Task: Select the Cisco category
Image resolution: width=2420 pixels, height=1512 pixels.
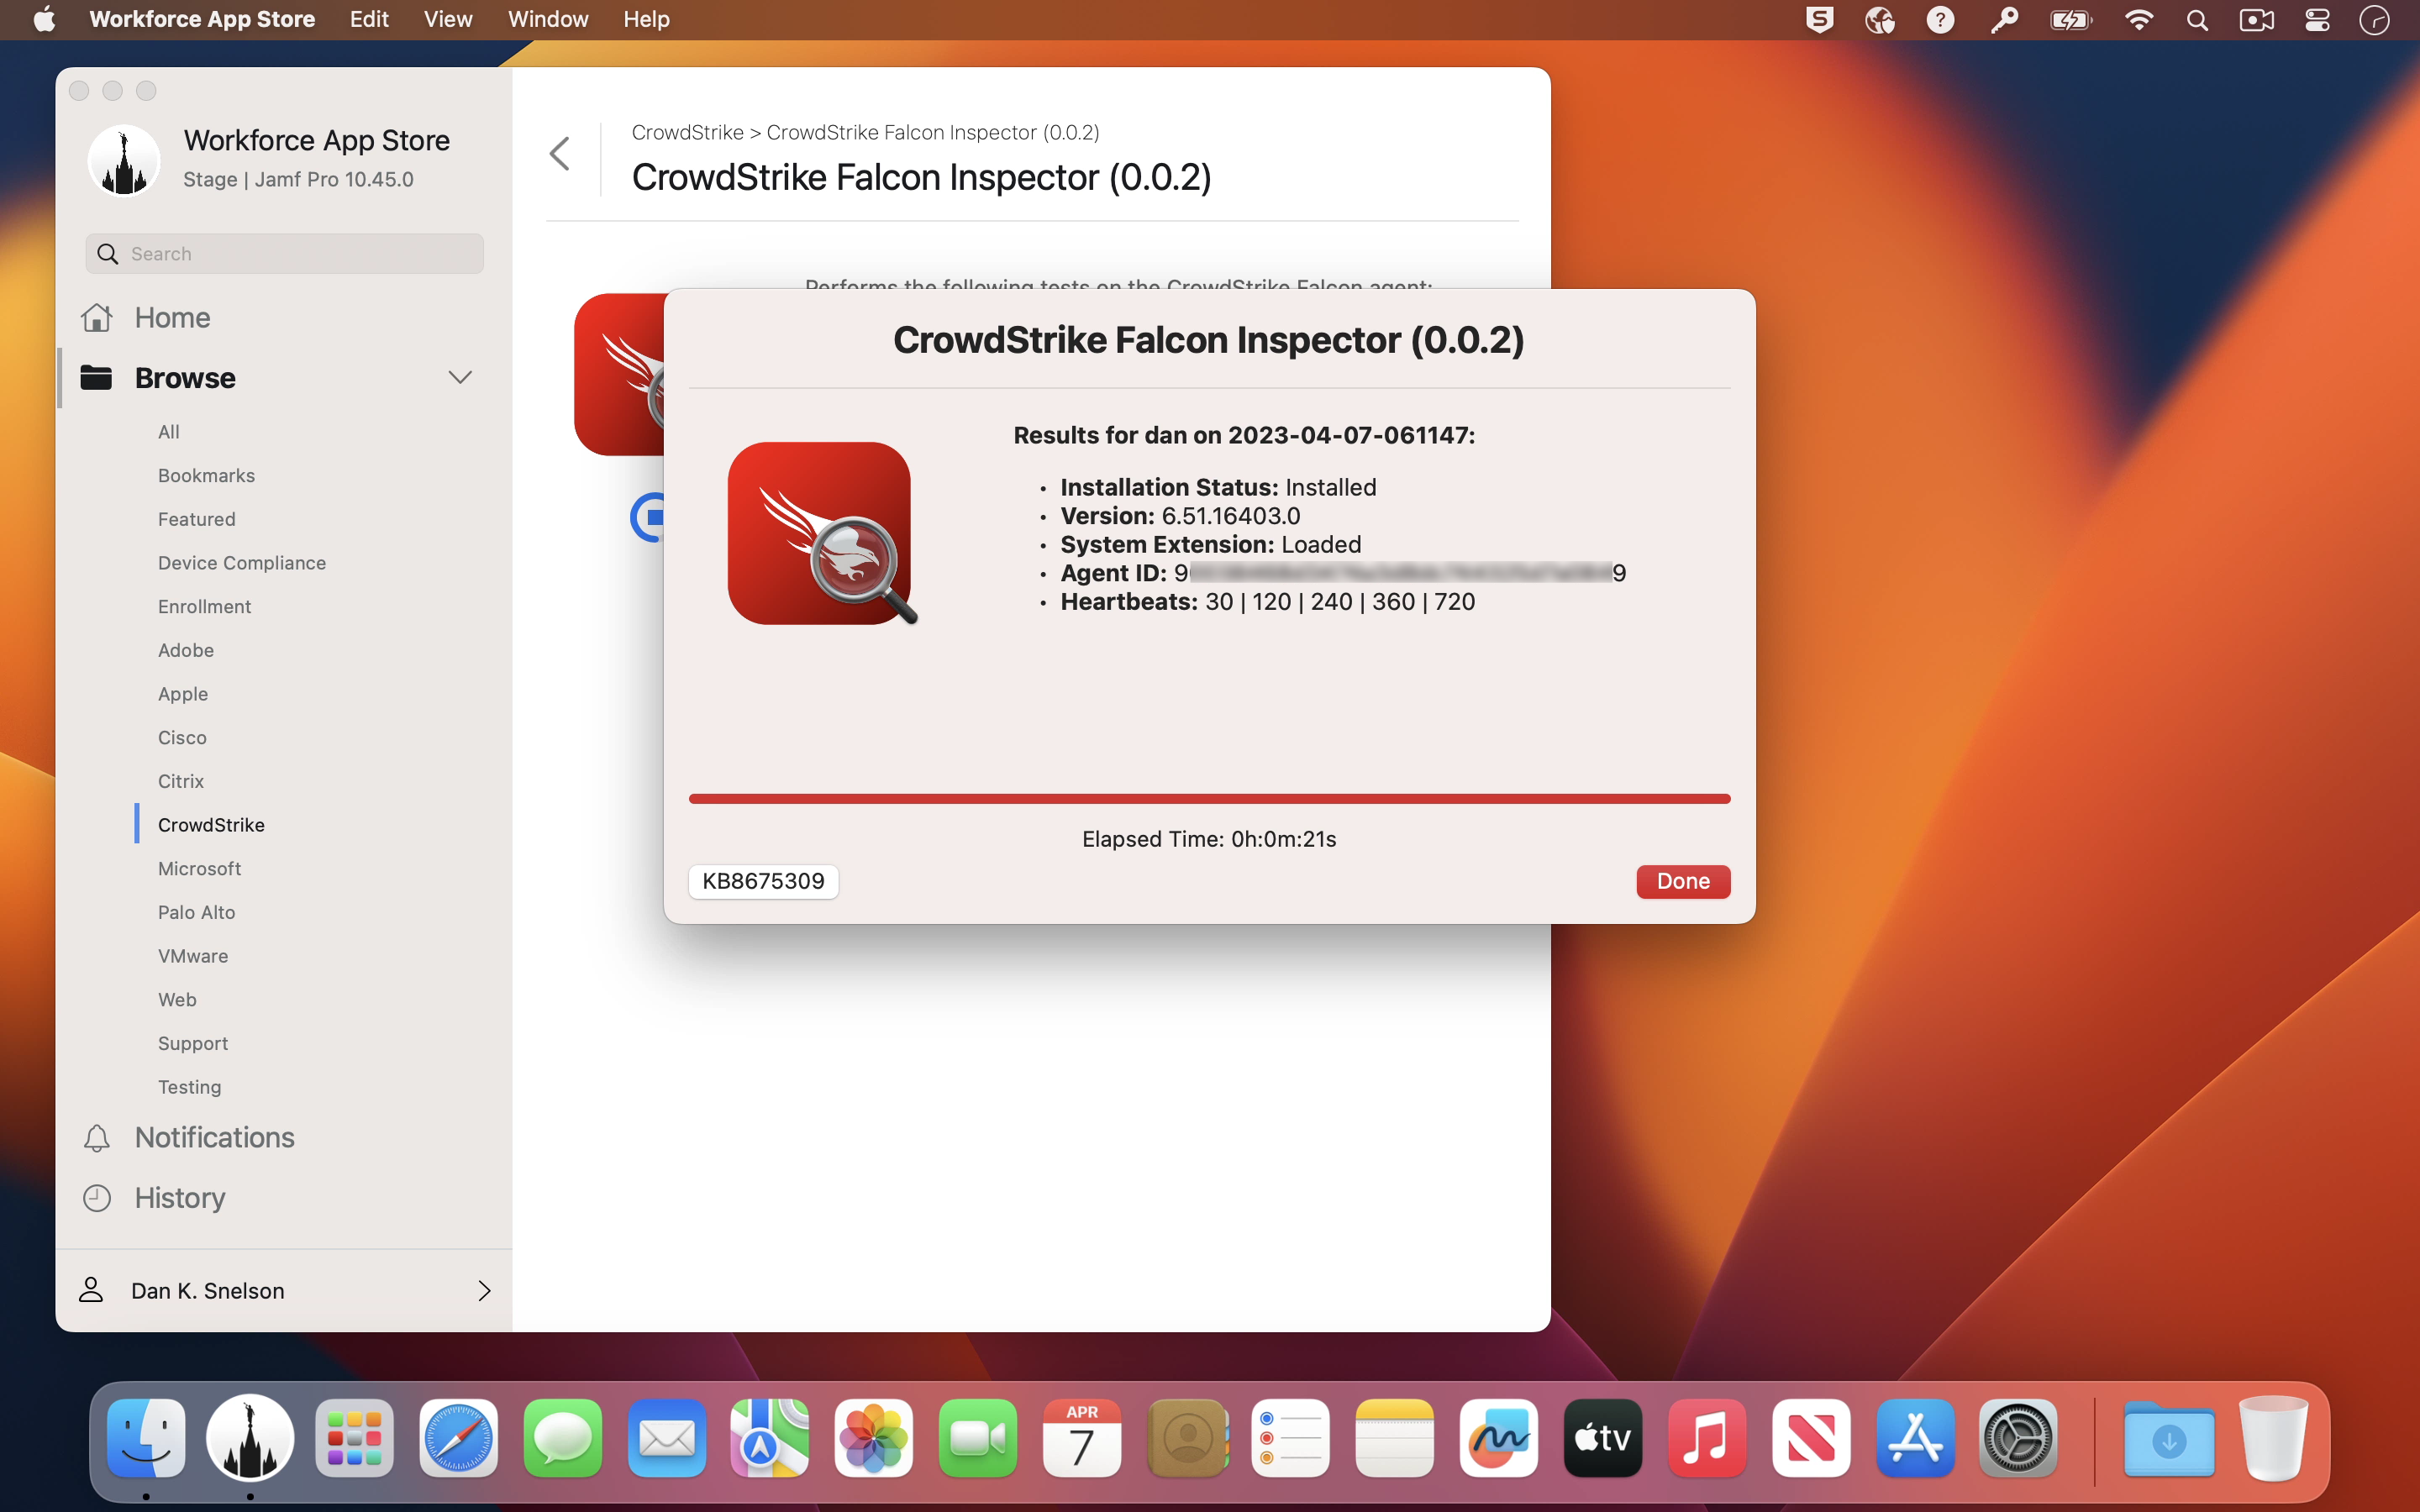Action: click(182, 737)
